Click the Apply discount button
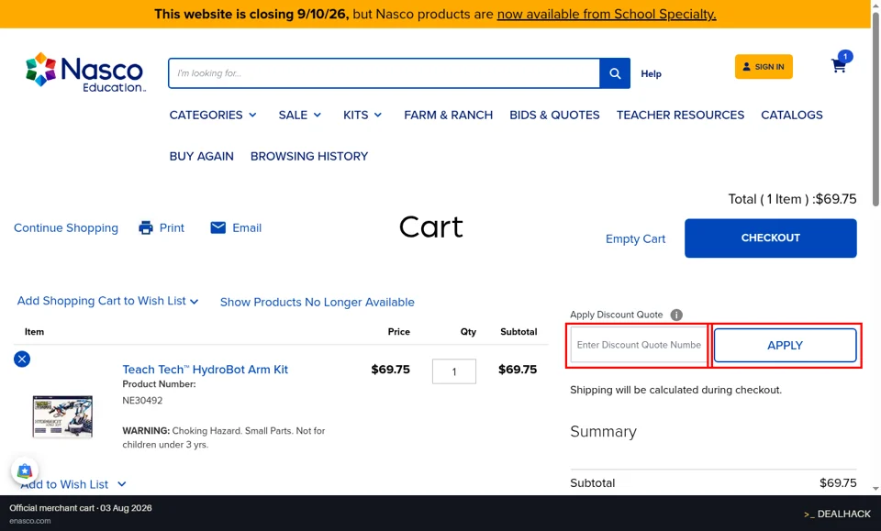881x531 pixels. [785, 345]
